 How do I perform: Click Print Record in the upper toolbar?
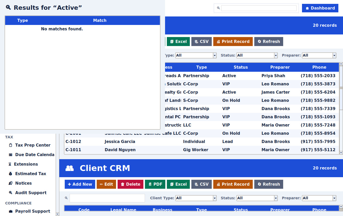[x=233, y=41]
